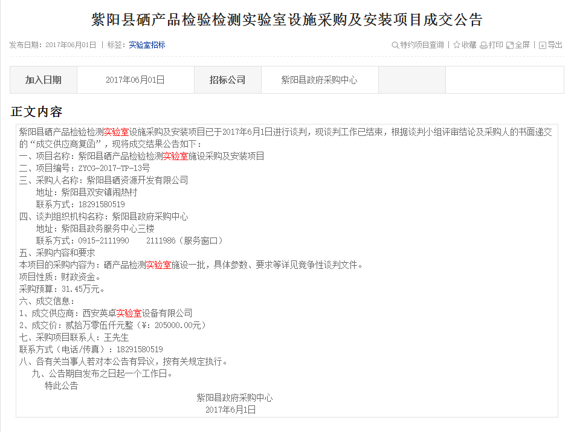This screenshot has height=432, width=571.
Task: Click the star icon to 收藏 this page
Action: pos(457,45)
